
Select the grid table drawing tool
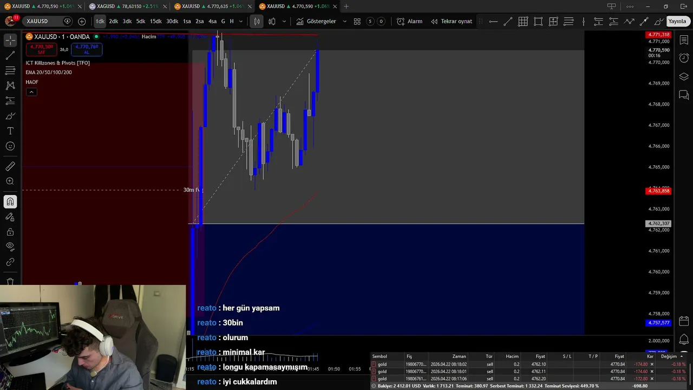point(523,21)
